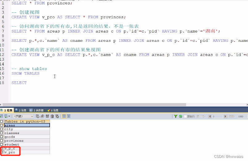Select the 'city' cell in results
The width and height of the screenshot is (248, 161).
point(27,129)
